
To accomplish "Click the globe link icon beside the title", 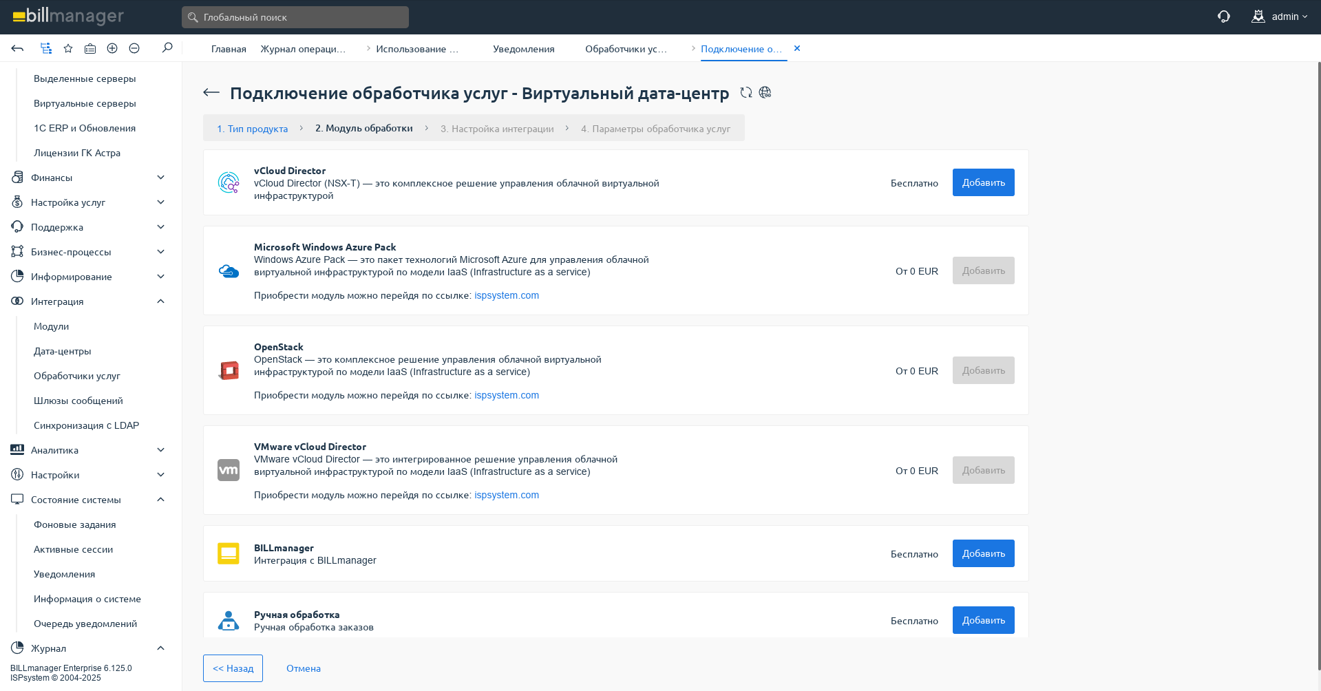I will (765, 92).
